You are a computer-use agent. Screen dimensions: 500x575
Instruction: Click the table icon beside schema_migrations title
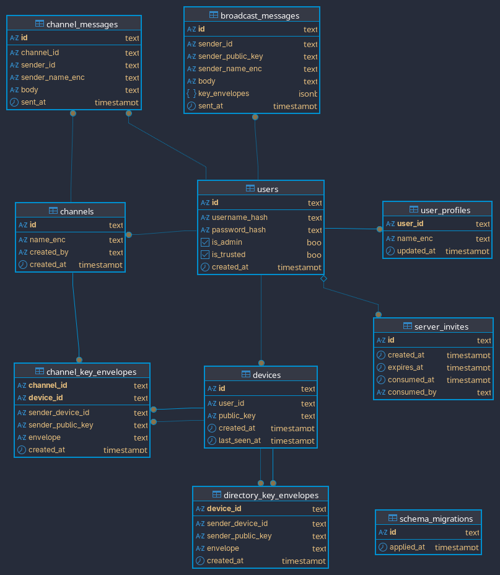[x=393, y=518]
